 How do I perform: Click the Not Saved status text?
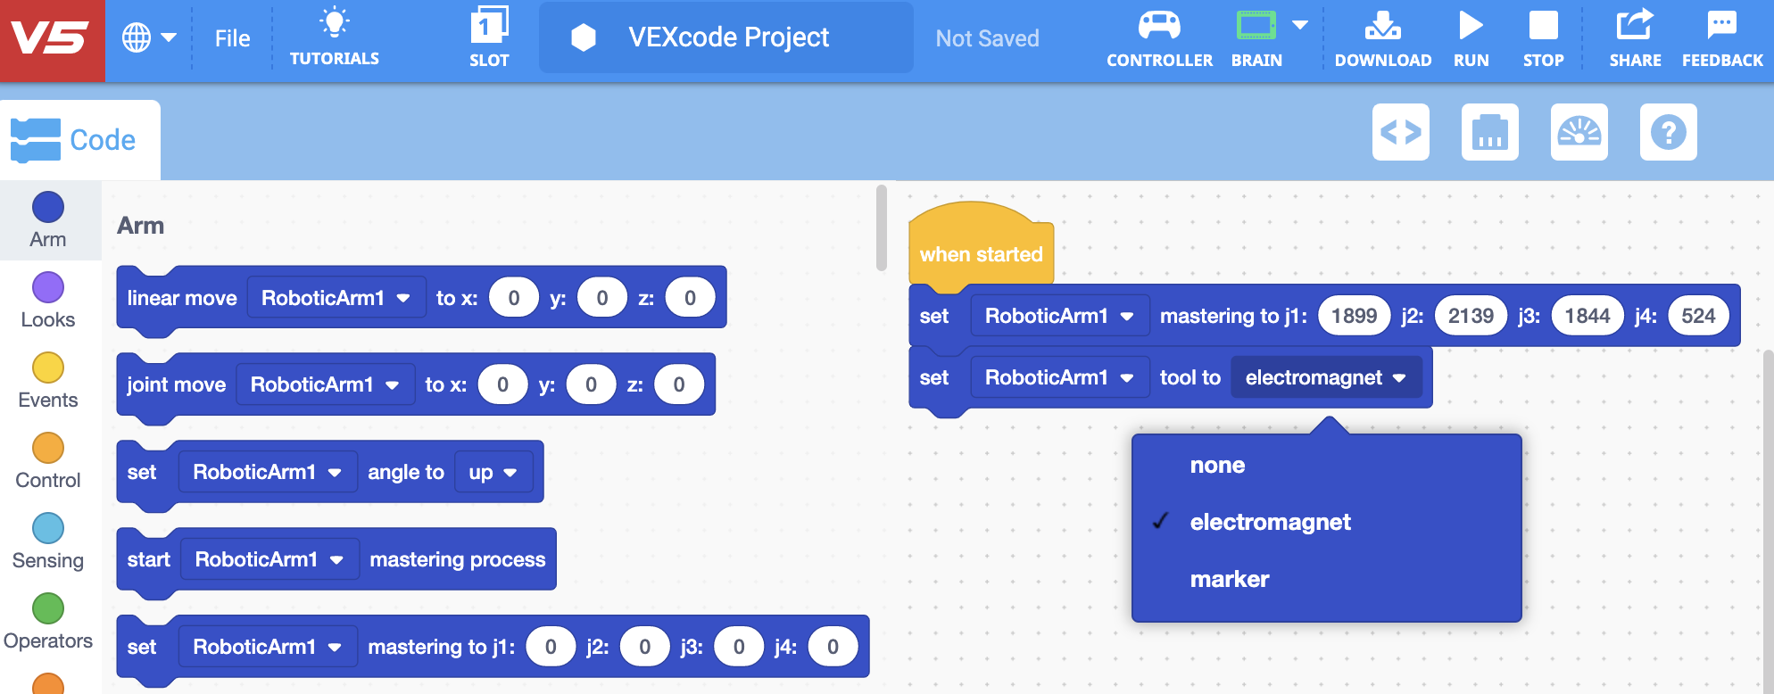coord(987,38)
